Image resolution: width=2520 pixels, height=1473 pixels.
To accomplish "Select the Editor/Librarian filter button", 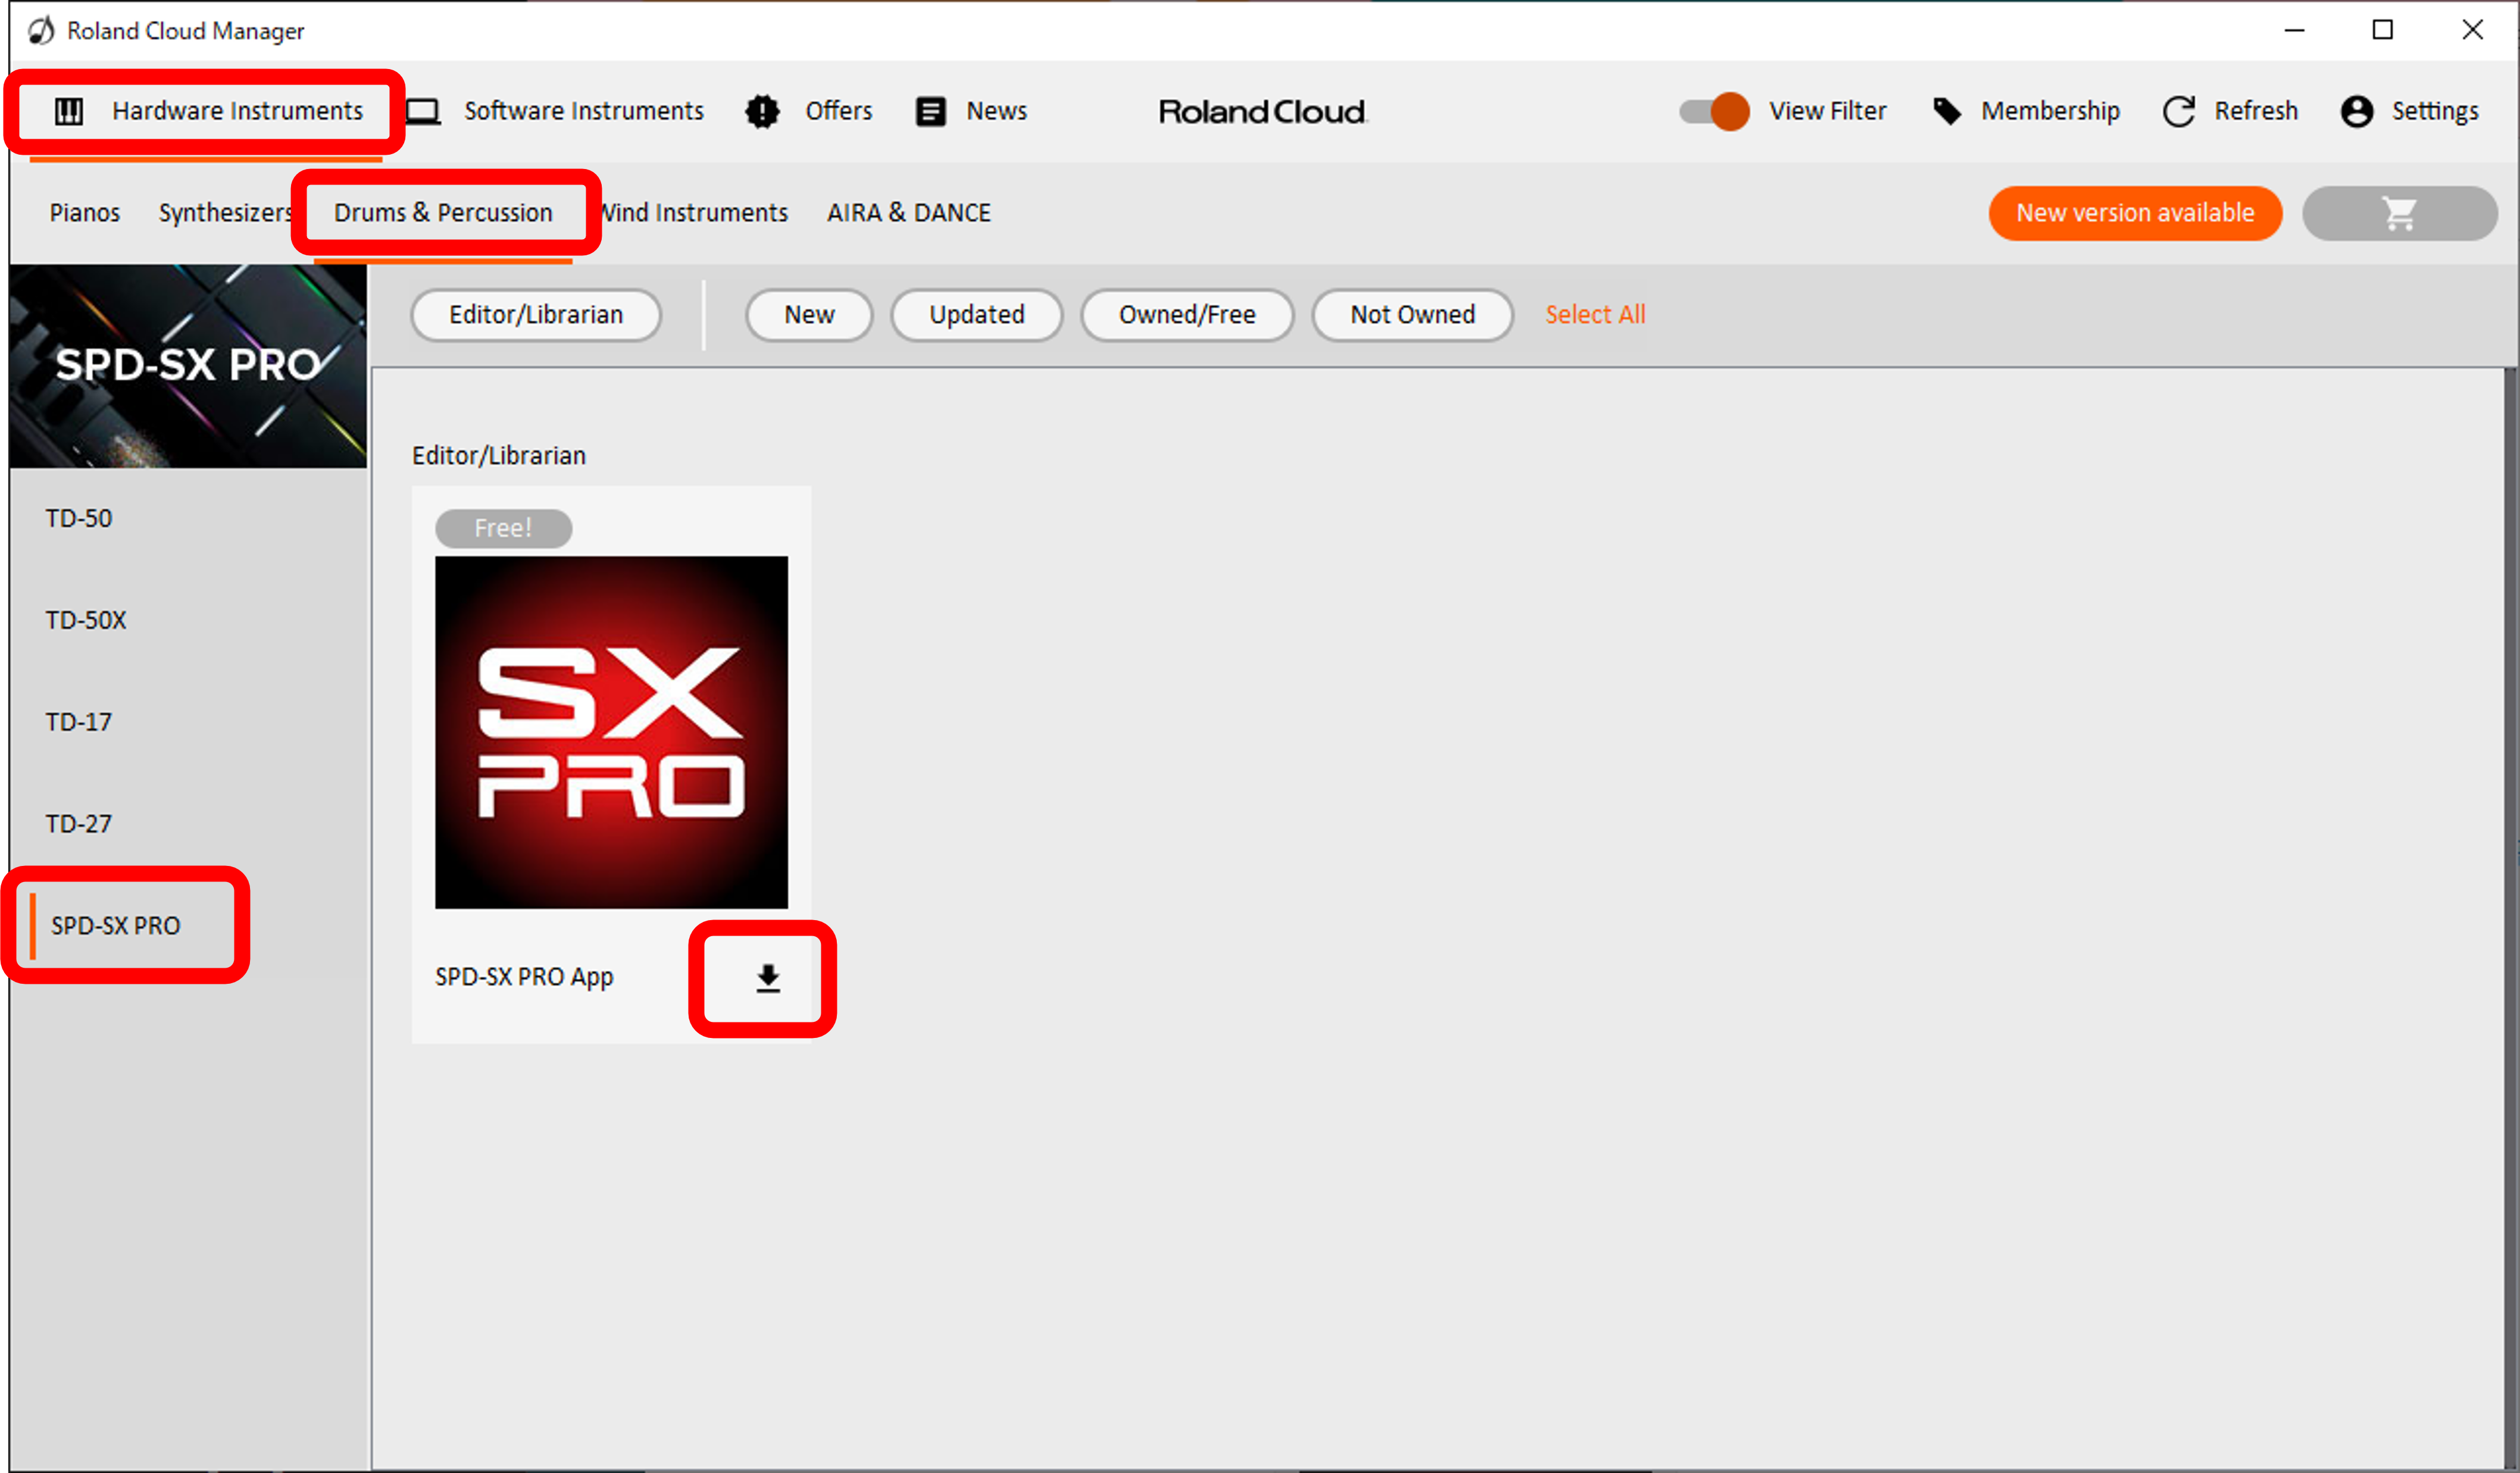I will click(x=536, y=315).
